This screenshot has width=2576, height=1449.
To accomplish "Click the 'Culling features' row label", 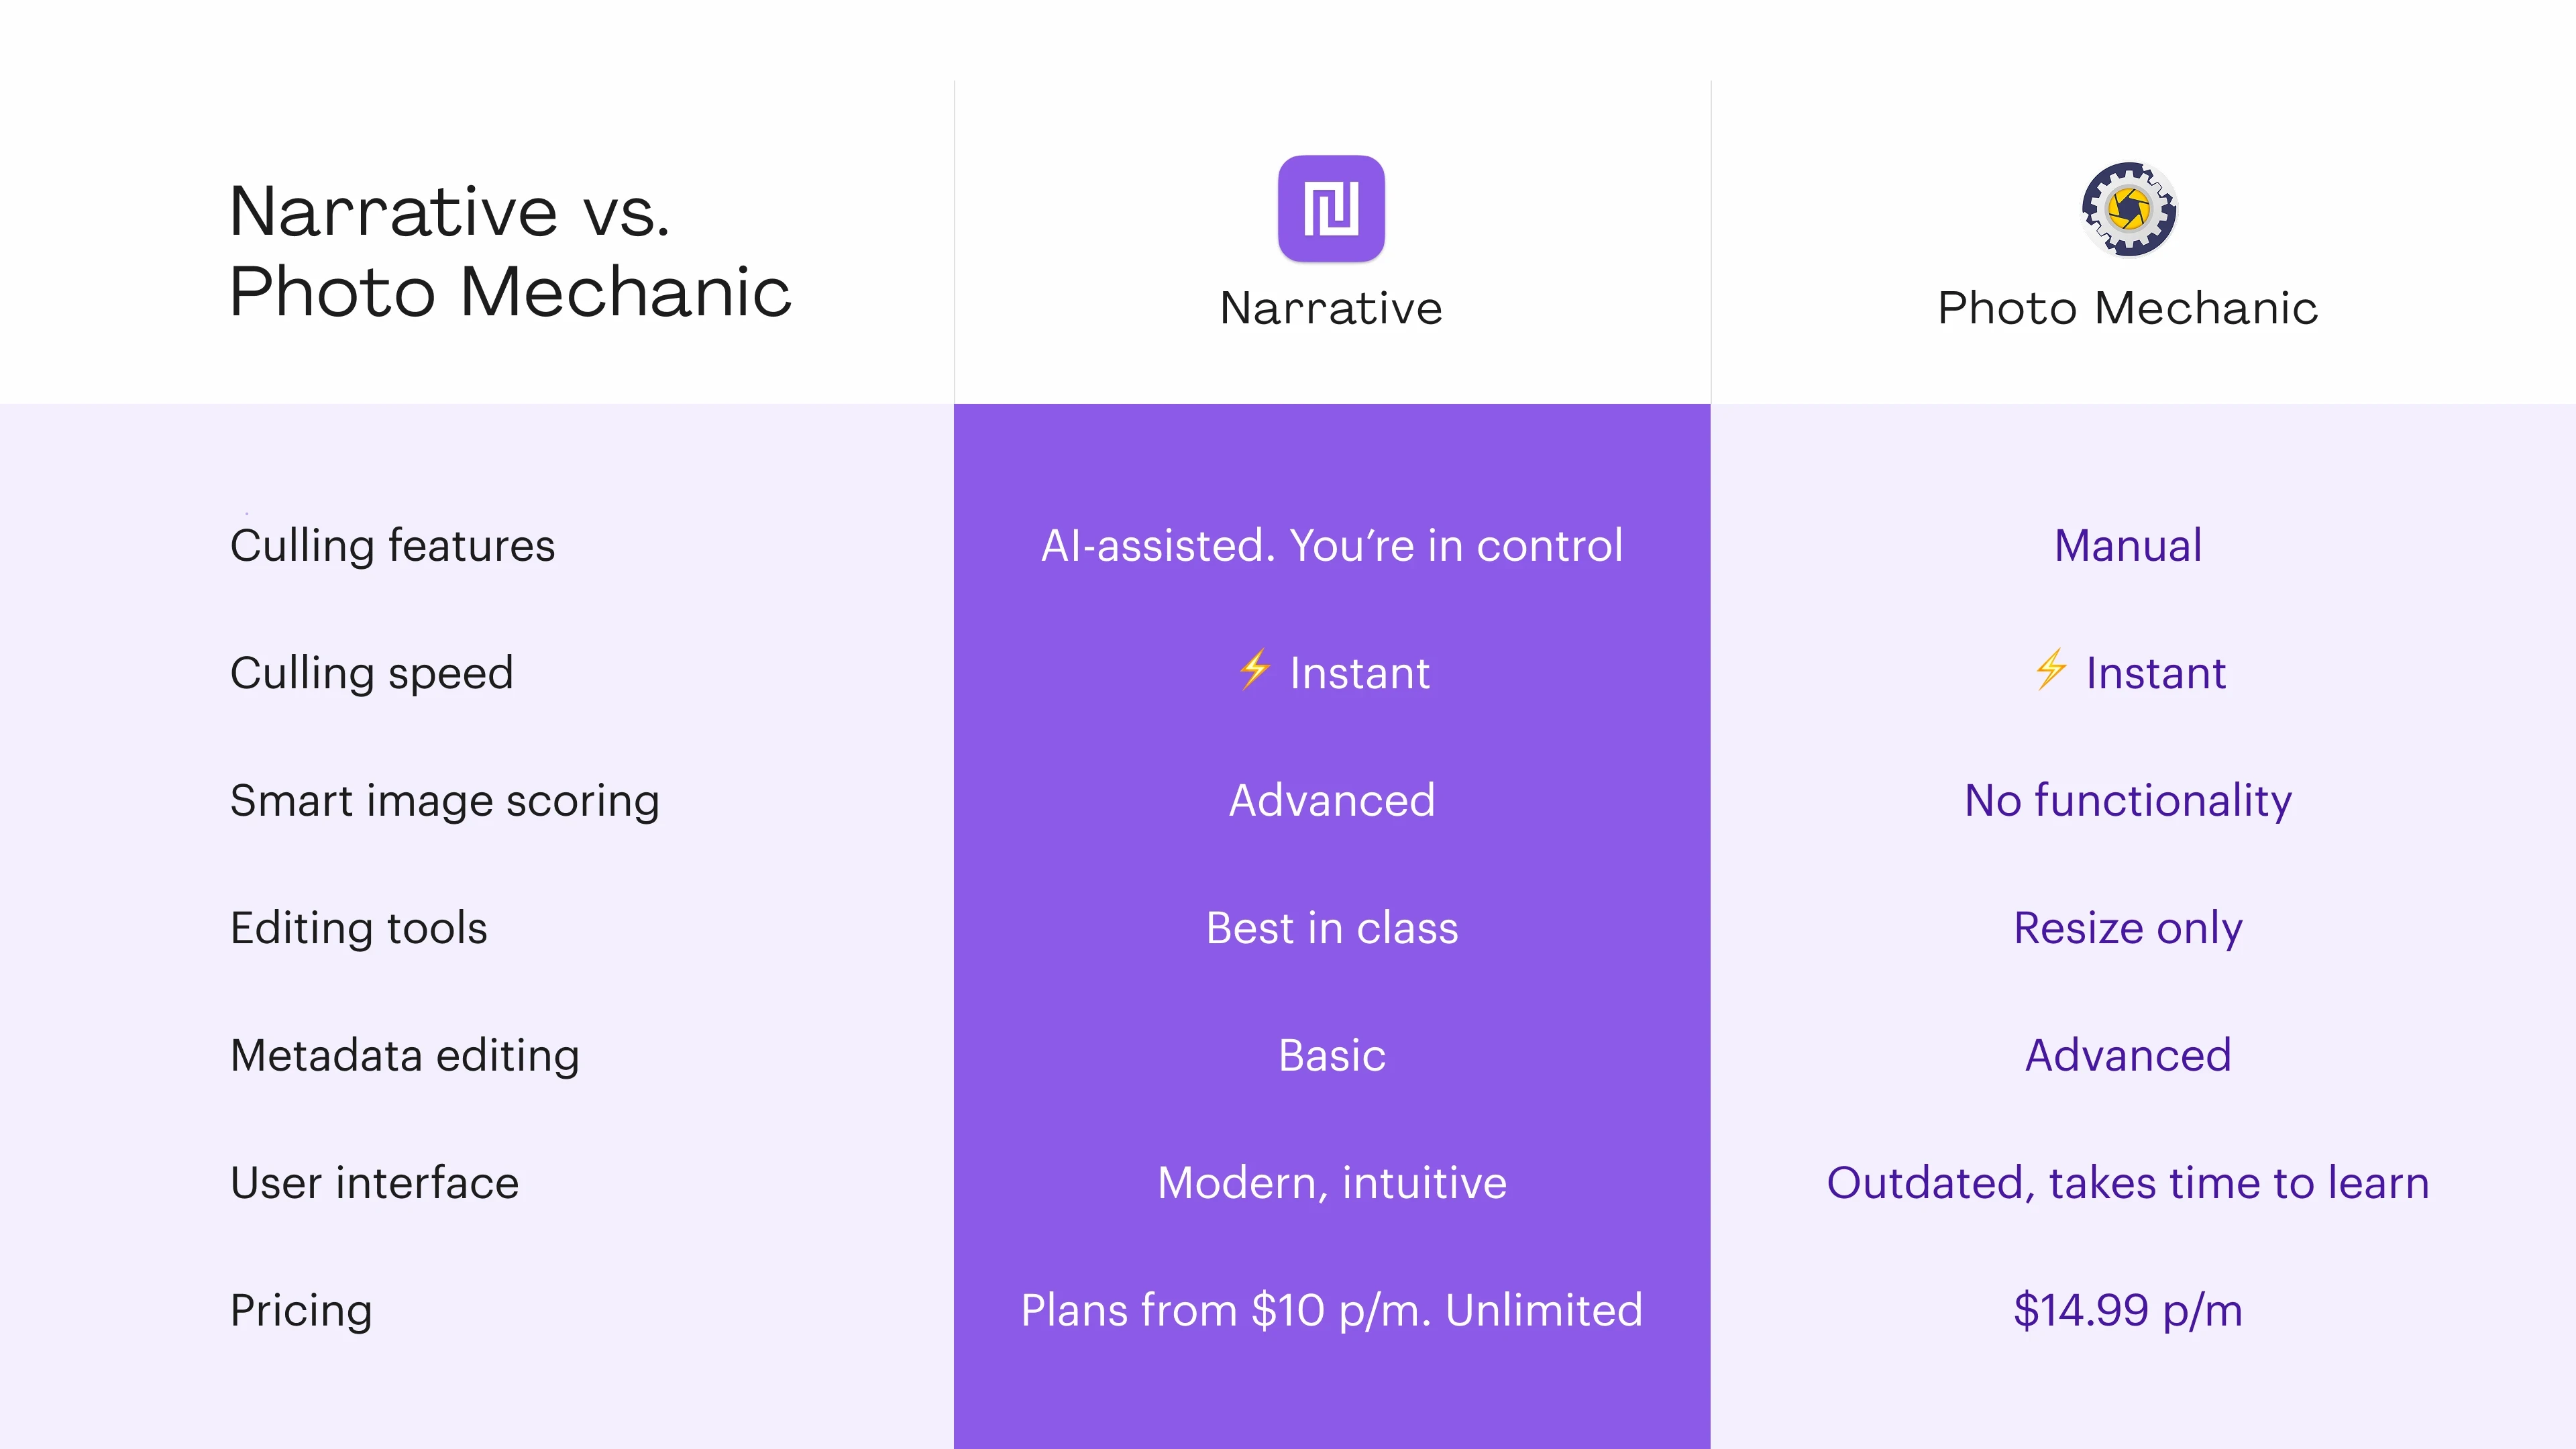I will [x=392, y=546].
